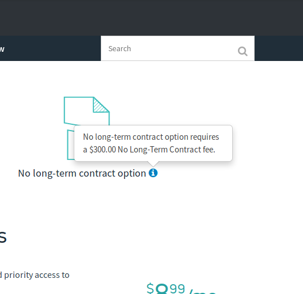
Task: Click the large heading letter "s"
Action: click(3, 237)
